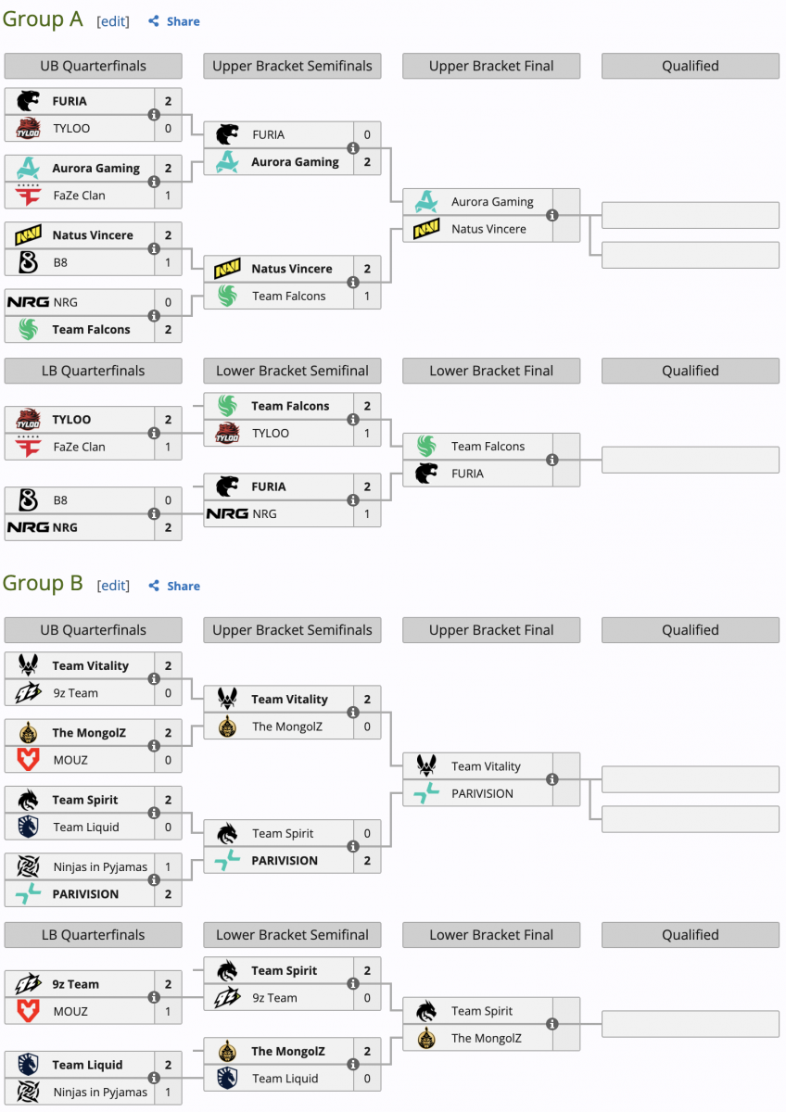
Task: Click the empty Qualified slot for Group A lower bracket
Action: tap(690, 460)
